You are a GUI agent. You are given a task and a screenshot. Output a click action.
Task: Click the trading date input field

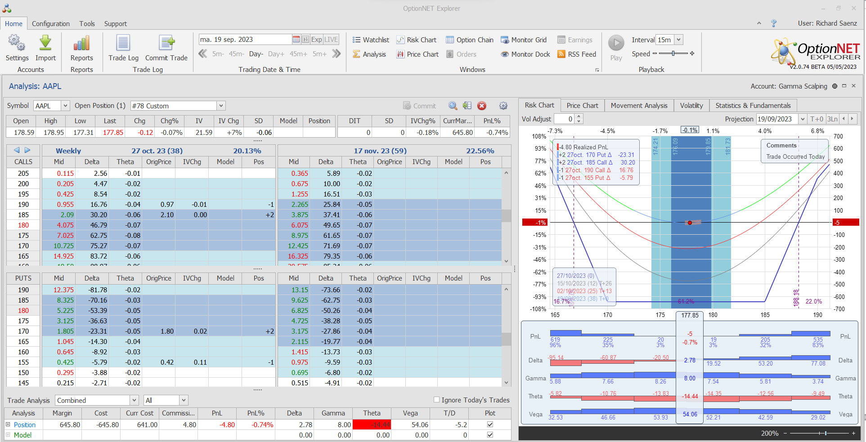tap(245, 40)
